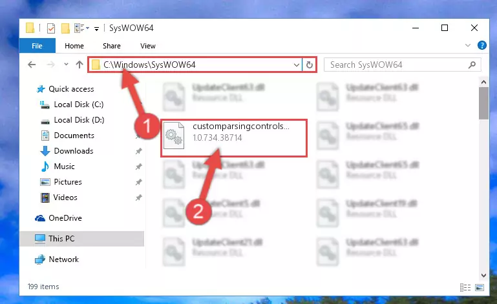Select OneDrive in navigation pane
497x304 pixels.
tap(65, 218)
